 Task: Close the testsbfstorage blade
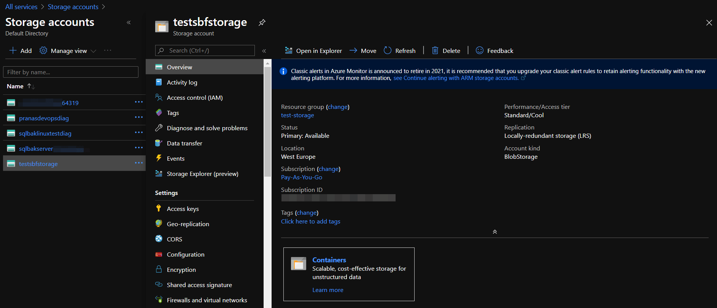coord(709,22)
